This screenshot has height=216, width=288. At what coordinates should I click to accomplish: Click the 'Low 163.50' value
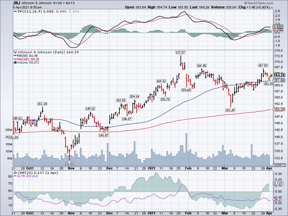click(x=179, y=7)
